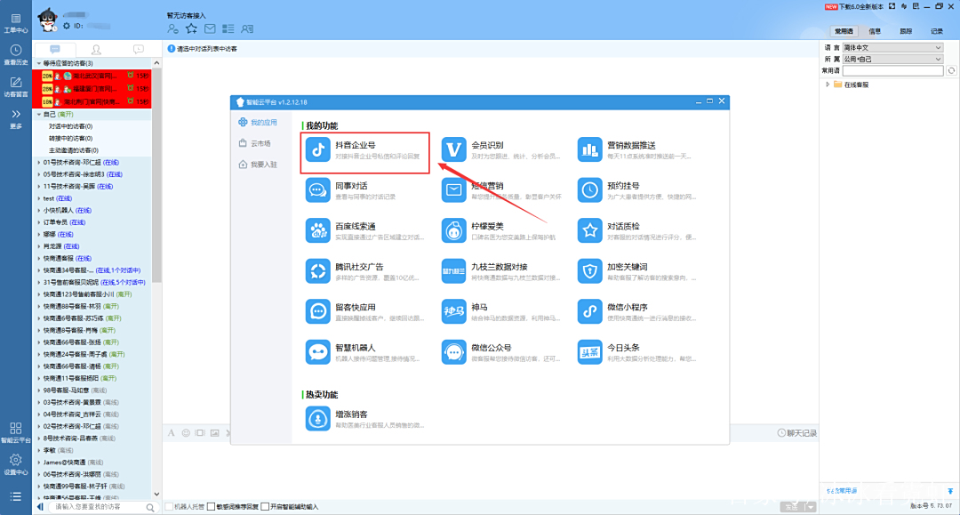Launch the 腾讯社交广告 app icon
This screenshot has width=960, height=515.
tap(317, 270)
